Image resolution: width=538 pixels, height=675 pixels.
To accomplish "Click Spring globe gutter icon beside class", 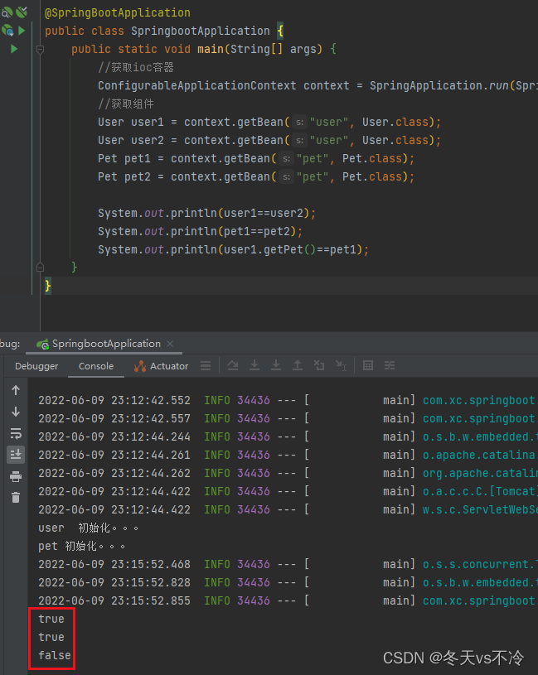I will pyautogui.click(x=7, y=31).
